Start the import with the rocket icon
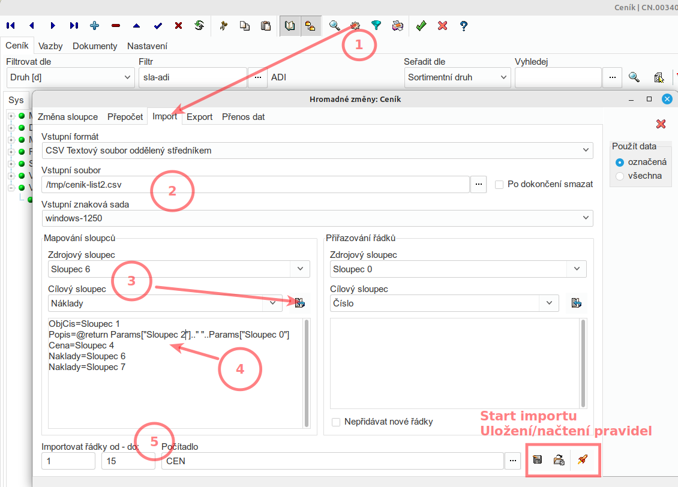This screenshot has width=678, height=487. [x=581, y=460]
